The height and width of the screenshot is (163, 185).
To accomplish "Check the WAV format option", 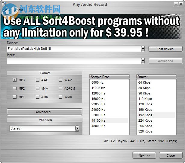I will point(60,80).
